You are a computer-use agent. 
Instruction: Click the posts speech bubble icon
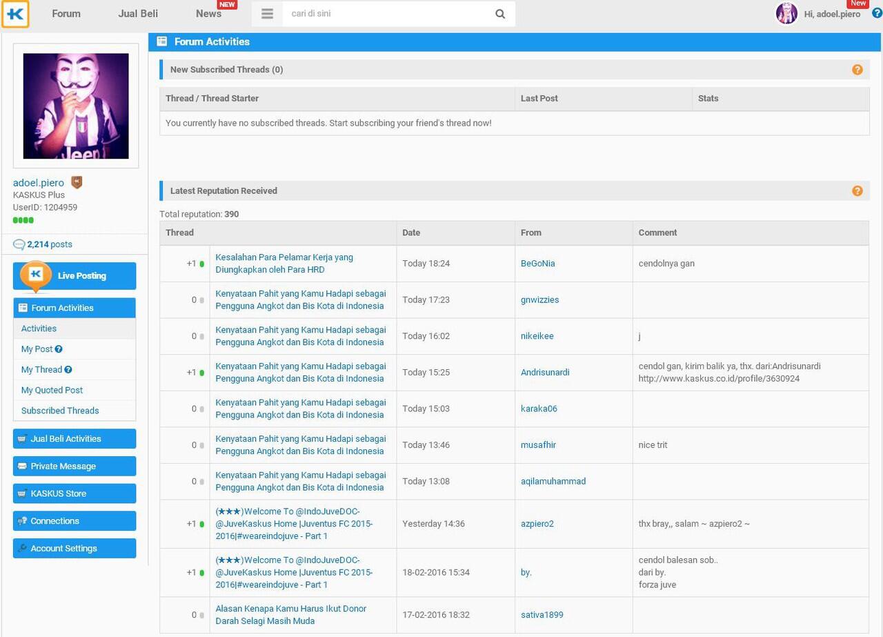19,244
